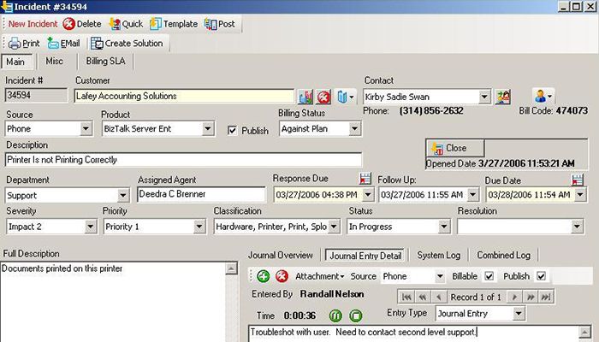Open the Journal Overview tab

point(281,255)
